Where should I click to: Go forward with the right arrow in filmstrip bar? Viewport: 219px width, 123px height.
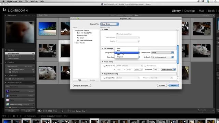[x=21, y=116]
